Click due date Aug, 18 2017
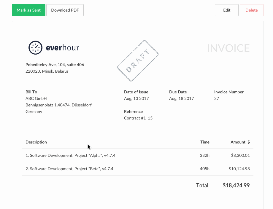Screen dimensions: 273x209 point(181,98)
